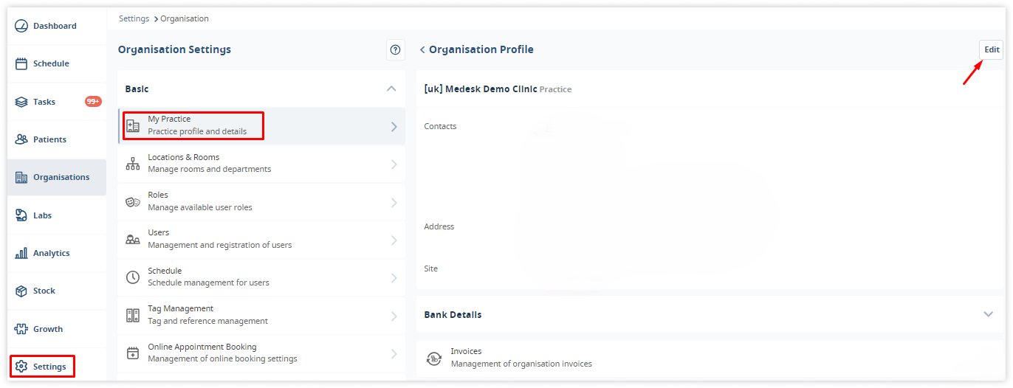Image resolution: width=1013 pixels, height=388 pixels.
Task: Click the Growth puzzle icon in sidebar
Action: (x=21, y=329)
